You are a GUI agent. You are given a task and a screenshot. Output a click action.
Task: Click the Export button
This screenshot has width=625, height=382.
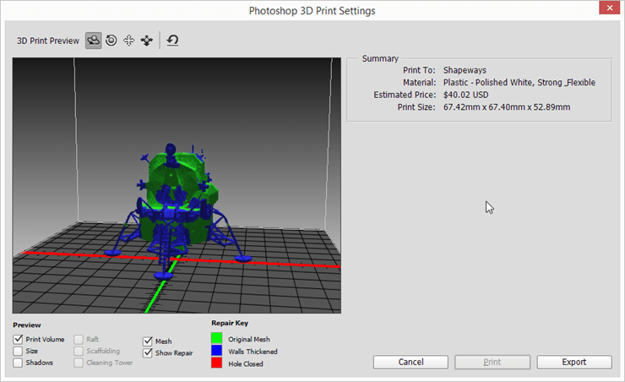click(x=574, y=362)
